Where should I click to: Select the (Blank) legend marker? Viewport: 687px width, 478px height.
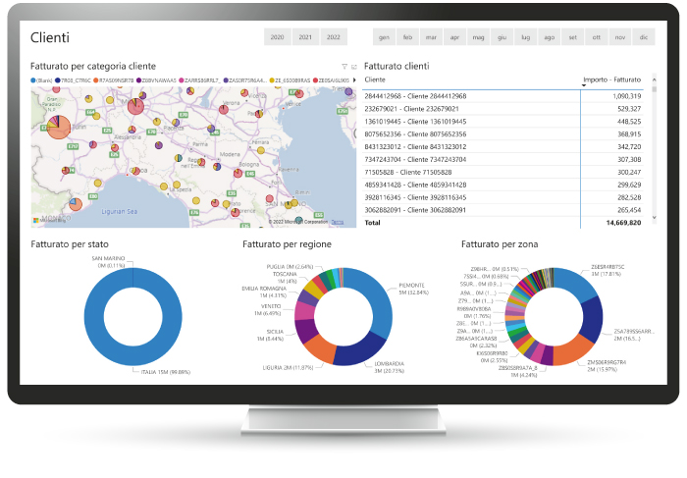[x=34, y=79]
